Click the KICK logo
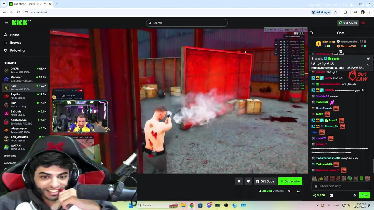This screenshot has width=374, height=210. tap(21, 23)
